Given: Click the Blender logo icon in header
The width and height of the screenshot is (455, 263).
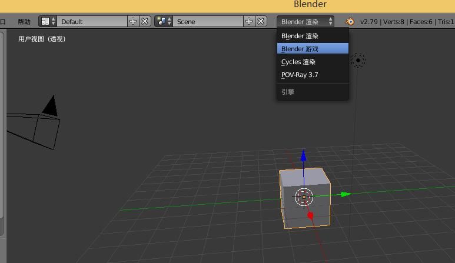Looking at the screenshot, I should tap(350, 21).
